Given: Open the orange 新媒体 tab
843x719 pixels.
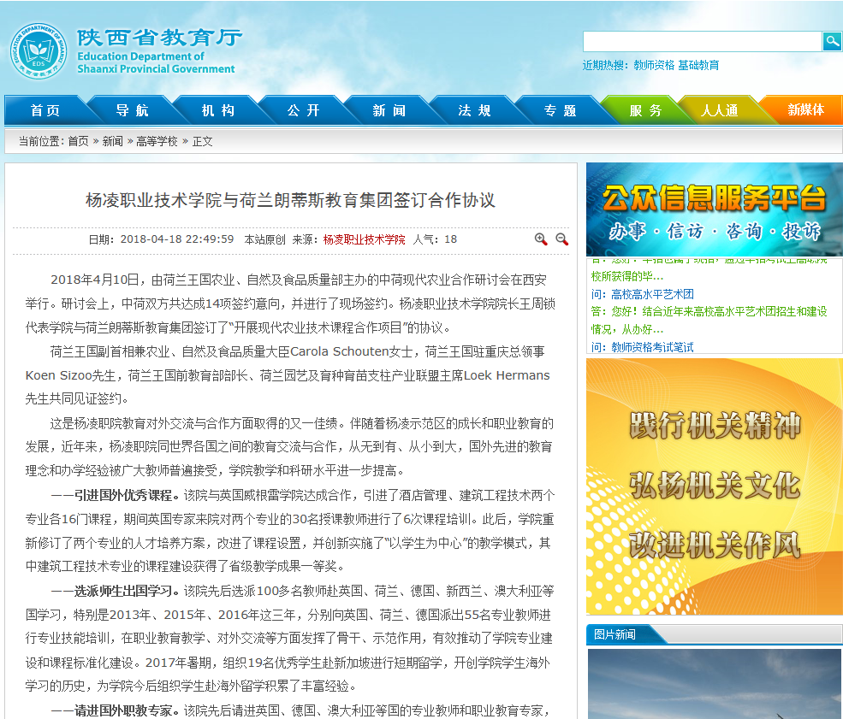Looking at the screenshot, I should 804,110.
